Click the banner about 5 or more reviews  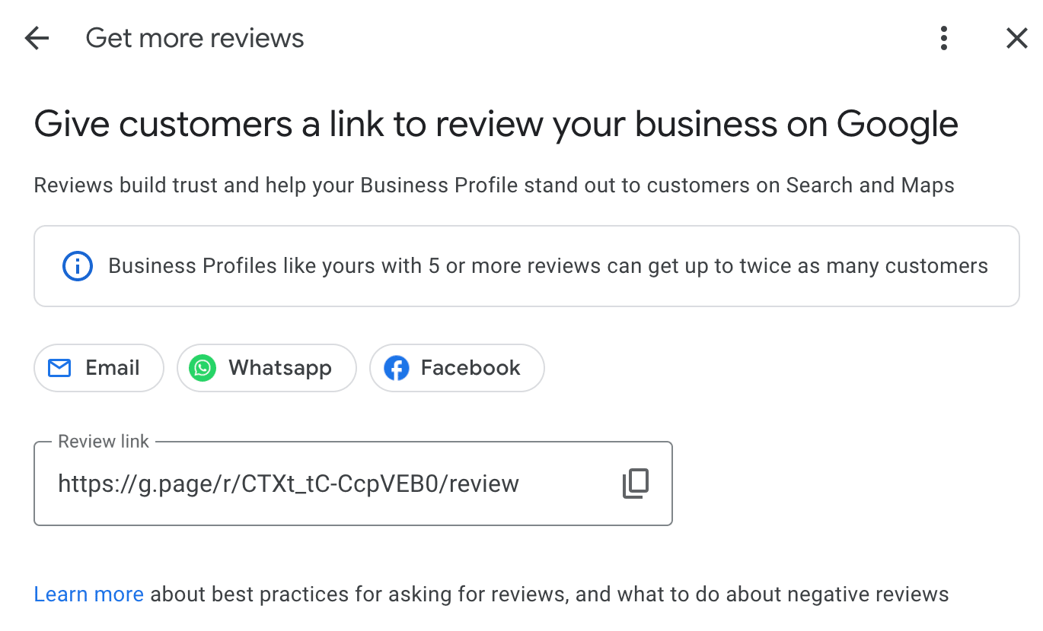click(x=527, y=266)
